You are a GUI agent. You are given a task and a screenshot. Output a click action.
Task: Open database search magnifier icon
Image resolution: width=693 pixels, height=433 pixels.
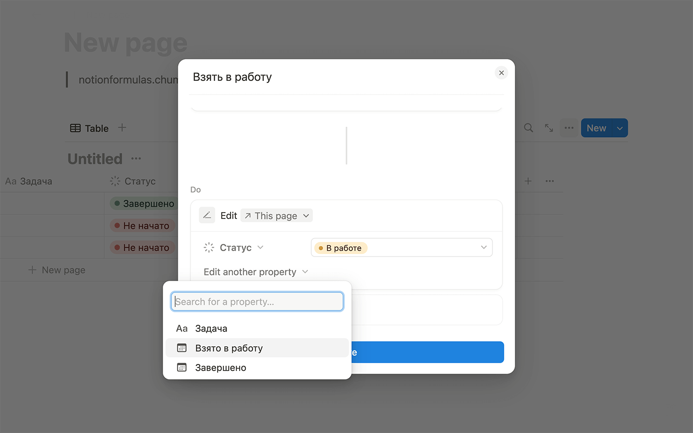tap(528, 128)
